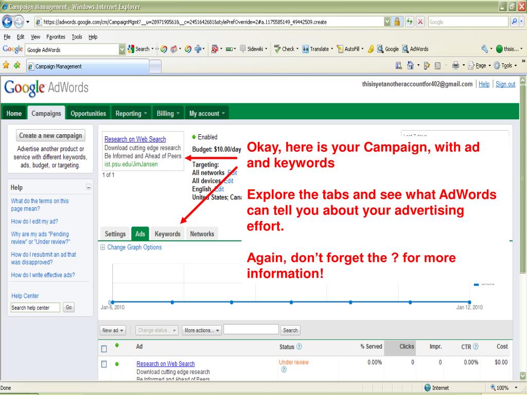Expand 'Change Graph Options'
The image size is (527, 395).
tap(131, 247)
